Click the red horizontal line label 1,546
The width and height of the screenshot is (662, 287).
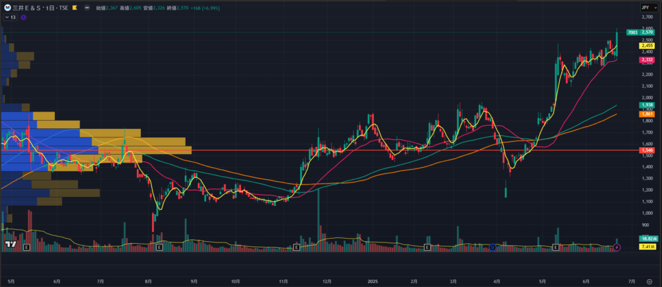coord(647,150)
